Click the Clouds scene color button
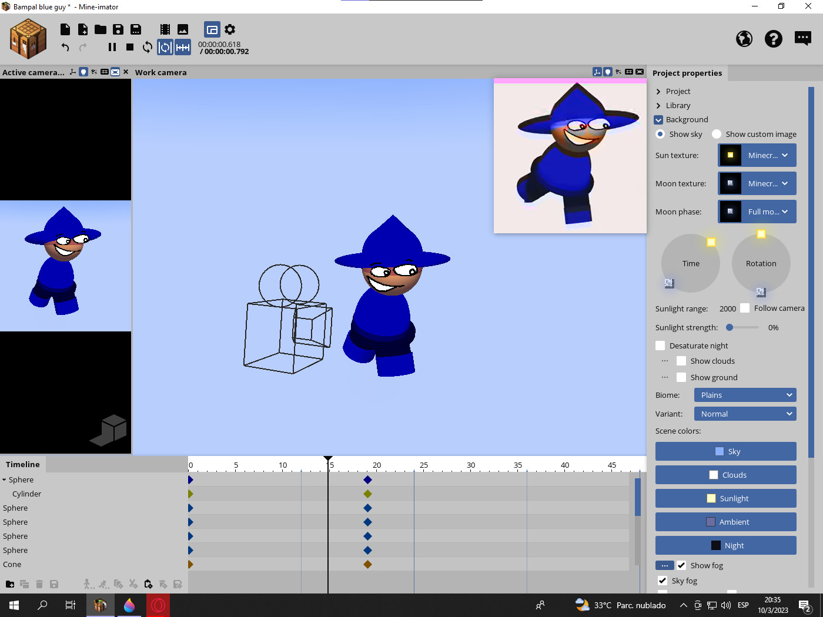Screen dimensions: 823x617 coord(725,474)
